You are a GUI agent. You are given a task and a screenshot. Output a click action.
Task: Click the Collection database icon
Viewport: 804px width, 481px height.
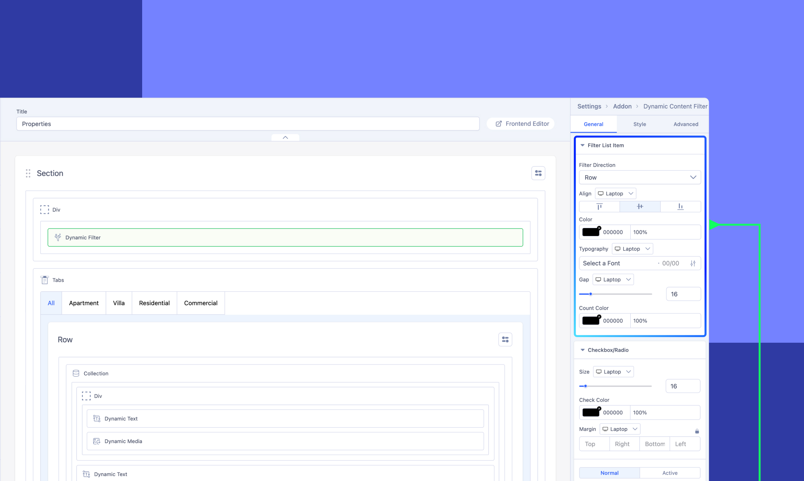pyautogui.click(x=76, y=373)
